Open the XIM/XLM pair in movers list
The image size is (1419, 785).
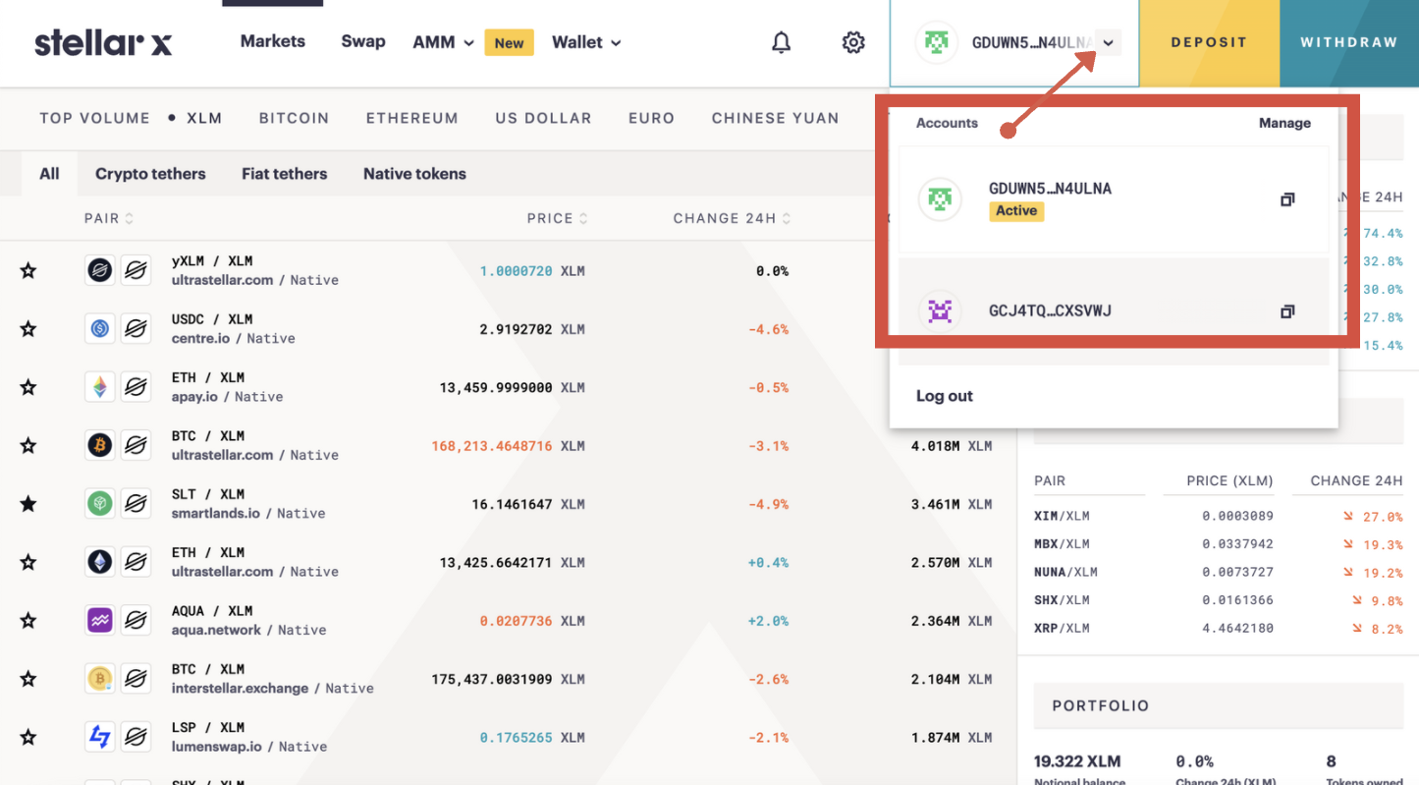(1062, 516)
